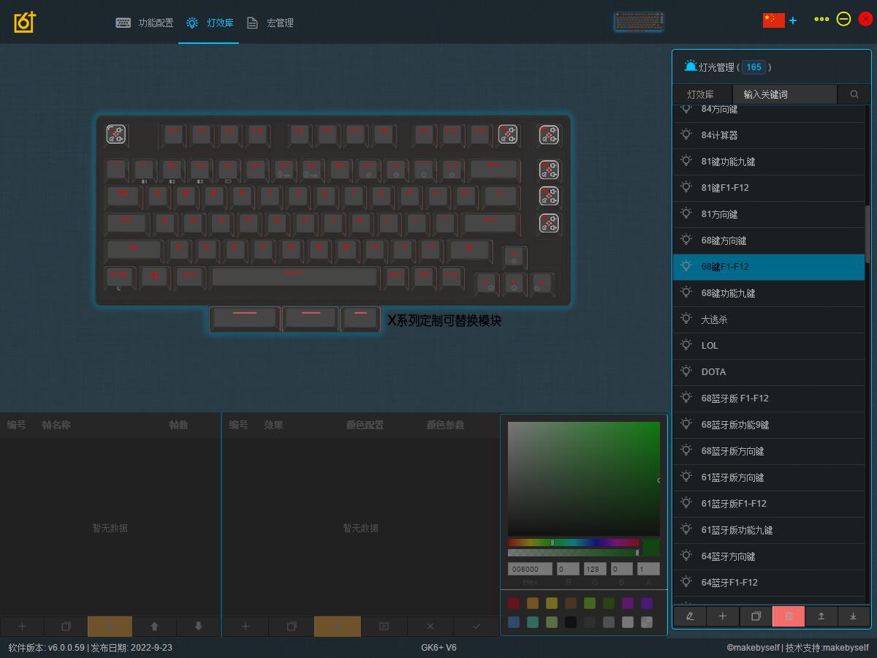Viewport: 877px width, 658px height.
Task: Click the G value field showing 128
Action: 596,569
